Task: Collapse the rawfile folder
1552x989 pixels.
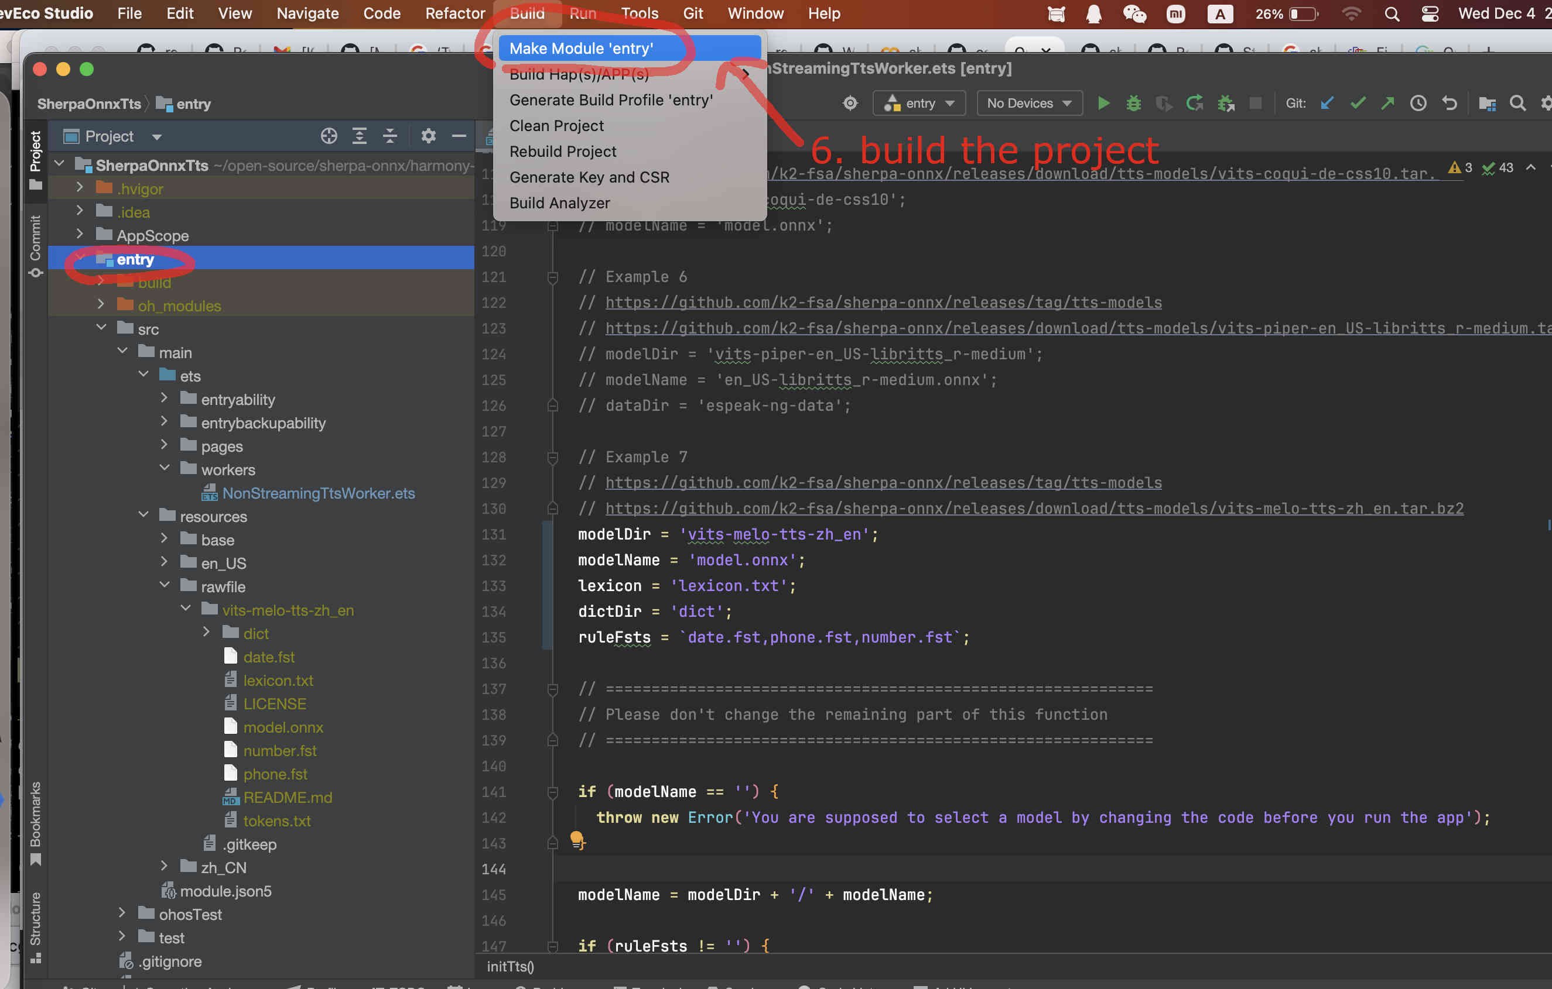Action: [x=165, y=585]
